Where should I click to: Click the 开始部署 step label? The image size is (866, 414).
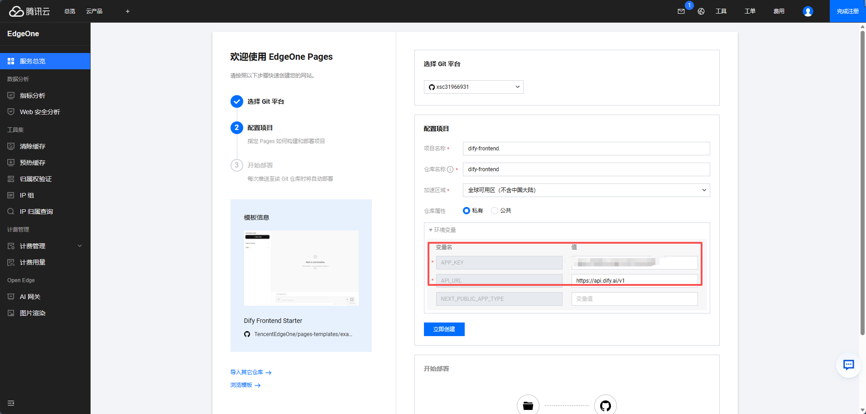point(260,165)
